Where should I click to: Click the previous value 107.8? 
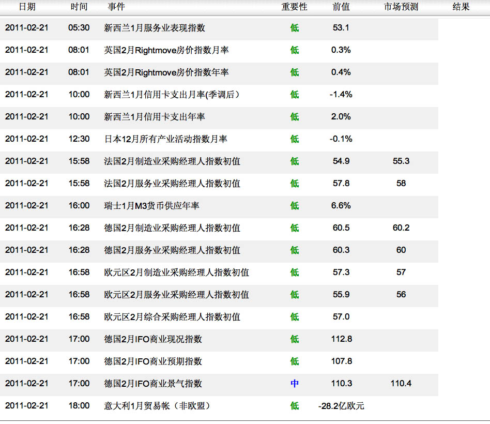[342, 361]
